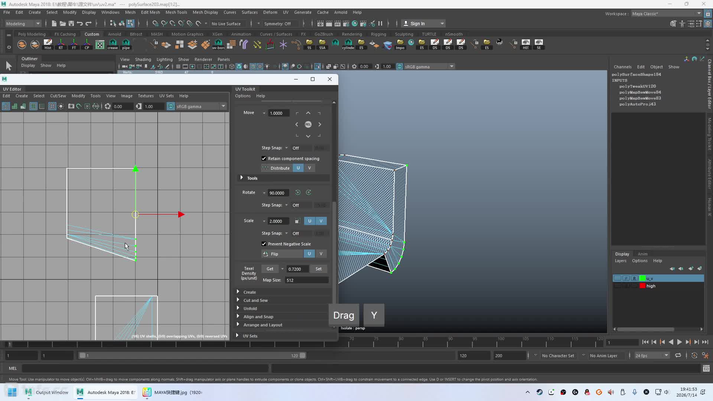
Task: Click the play forward button
Action: (680, 342)
